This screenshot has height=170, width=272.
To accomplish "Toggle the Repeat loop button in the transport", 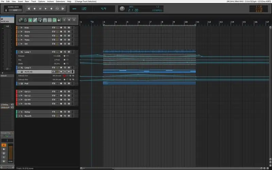I will [x=57, y=8].
